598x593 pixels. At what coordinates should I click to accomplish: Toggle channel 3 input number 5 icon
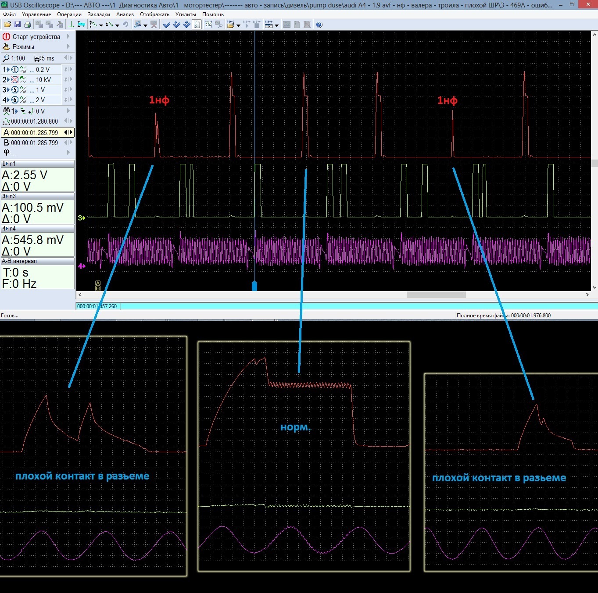pos(15,90)
